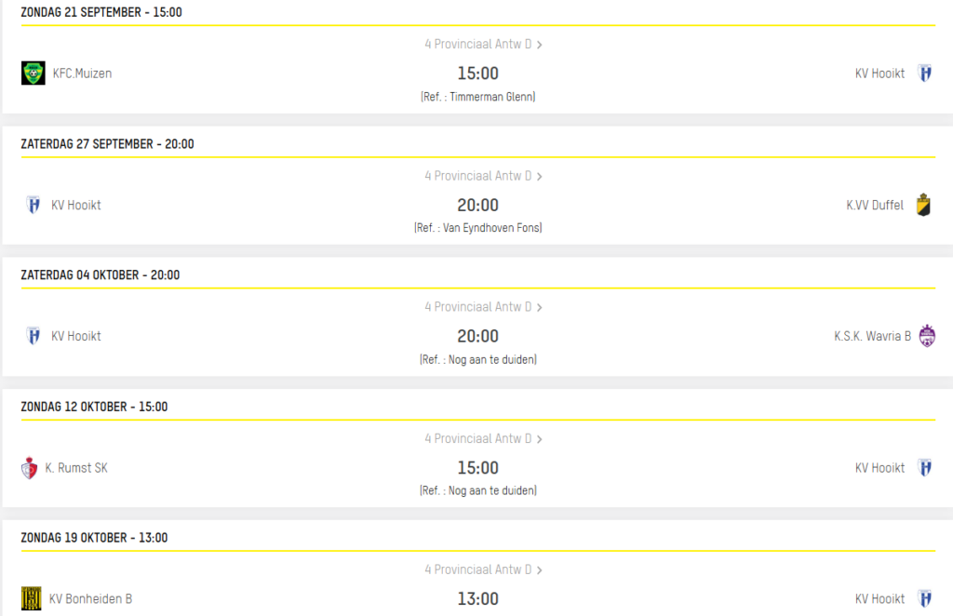Click the KFC.Muizen club logo

click(x=34, y=73)
